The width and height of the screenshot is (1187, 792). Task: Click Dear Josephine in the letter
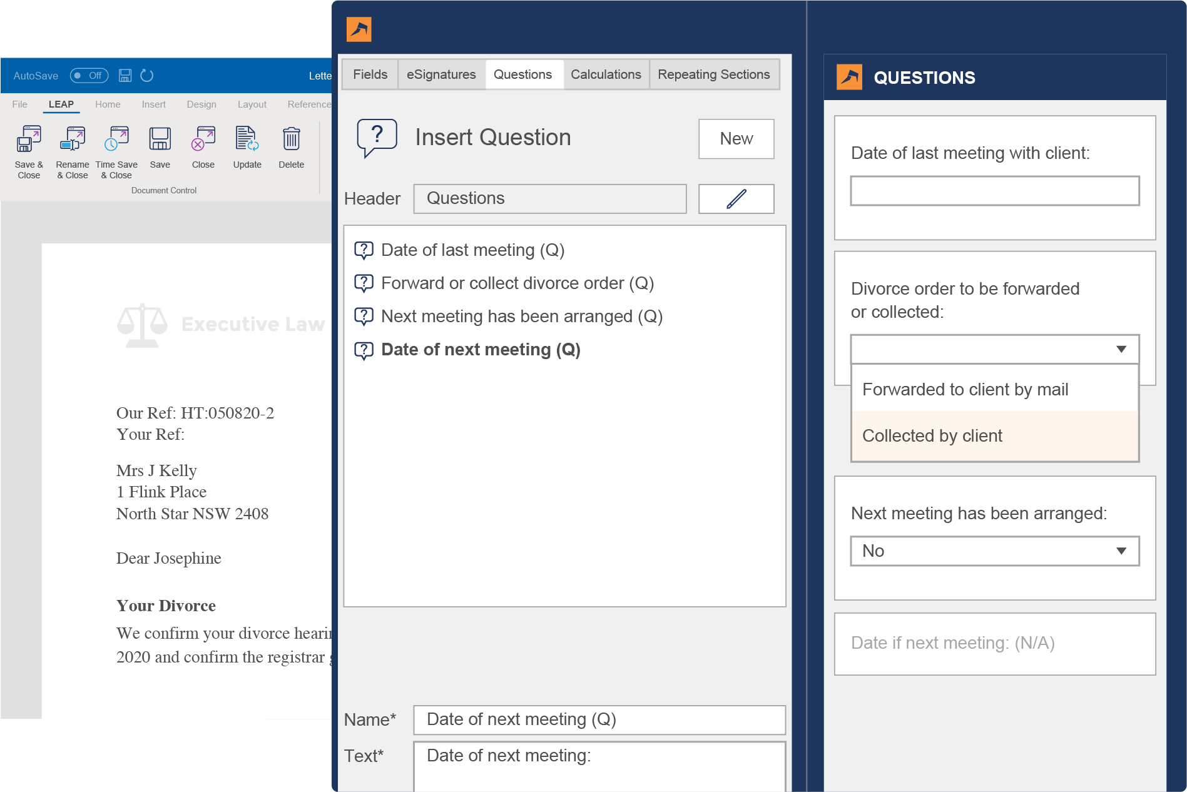[x=169, y=558]
